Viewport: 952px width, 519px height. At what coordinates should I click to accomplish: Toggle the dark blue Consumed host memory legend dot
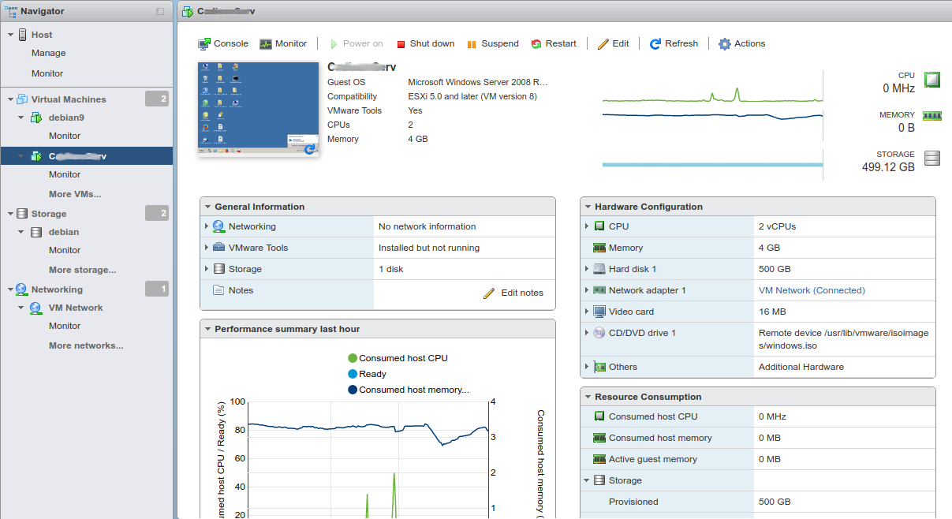[x=353, y=390]
